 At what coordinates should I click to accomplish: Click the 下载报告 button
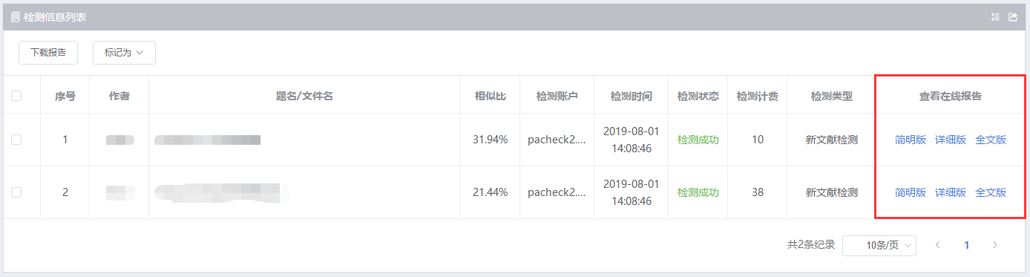point(48,53)
